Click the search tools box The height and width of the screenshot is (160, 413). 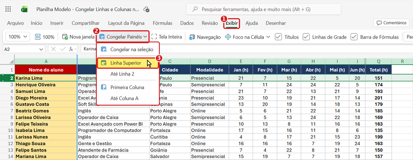pyautogui.click(x=264, y=9)
